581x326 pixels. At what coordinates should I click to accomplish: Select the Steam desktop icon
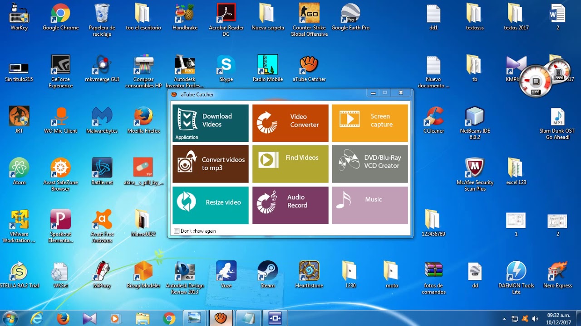click(267, 275)
